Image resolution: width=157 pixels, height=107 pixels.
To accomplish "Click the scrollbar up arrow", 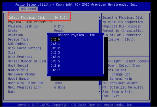I will 99,17.
